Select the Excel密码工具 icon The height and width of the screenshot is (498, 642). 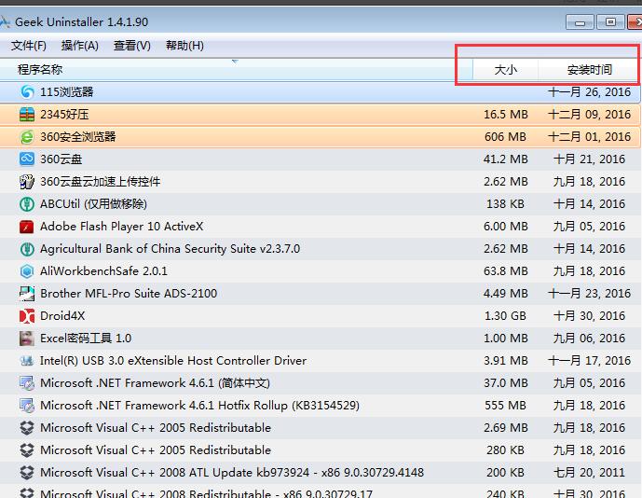27,339
